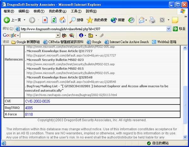Click the vertical scrollbar down arrow
Image resolution: width=189 pixels, height=147 pixels.
click(x=186, y=137)
